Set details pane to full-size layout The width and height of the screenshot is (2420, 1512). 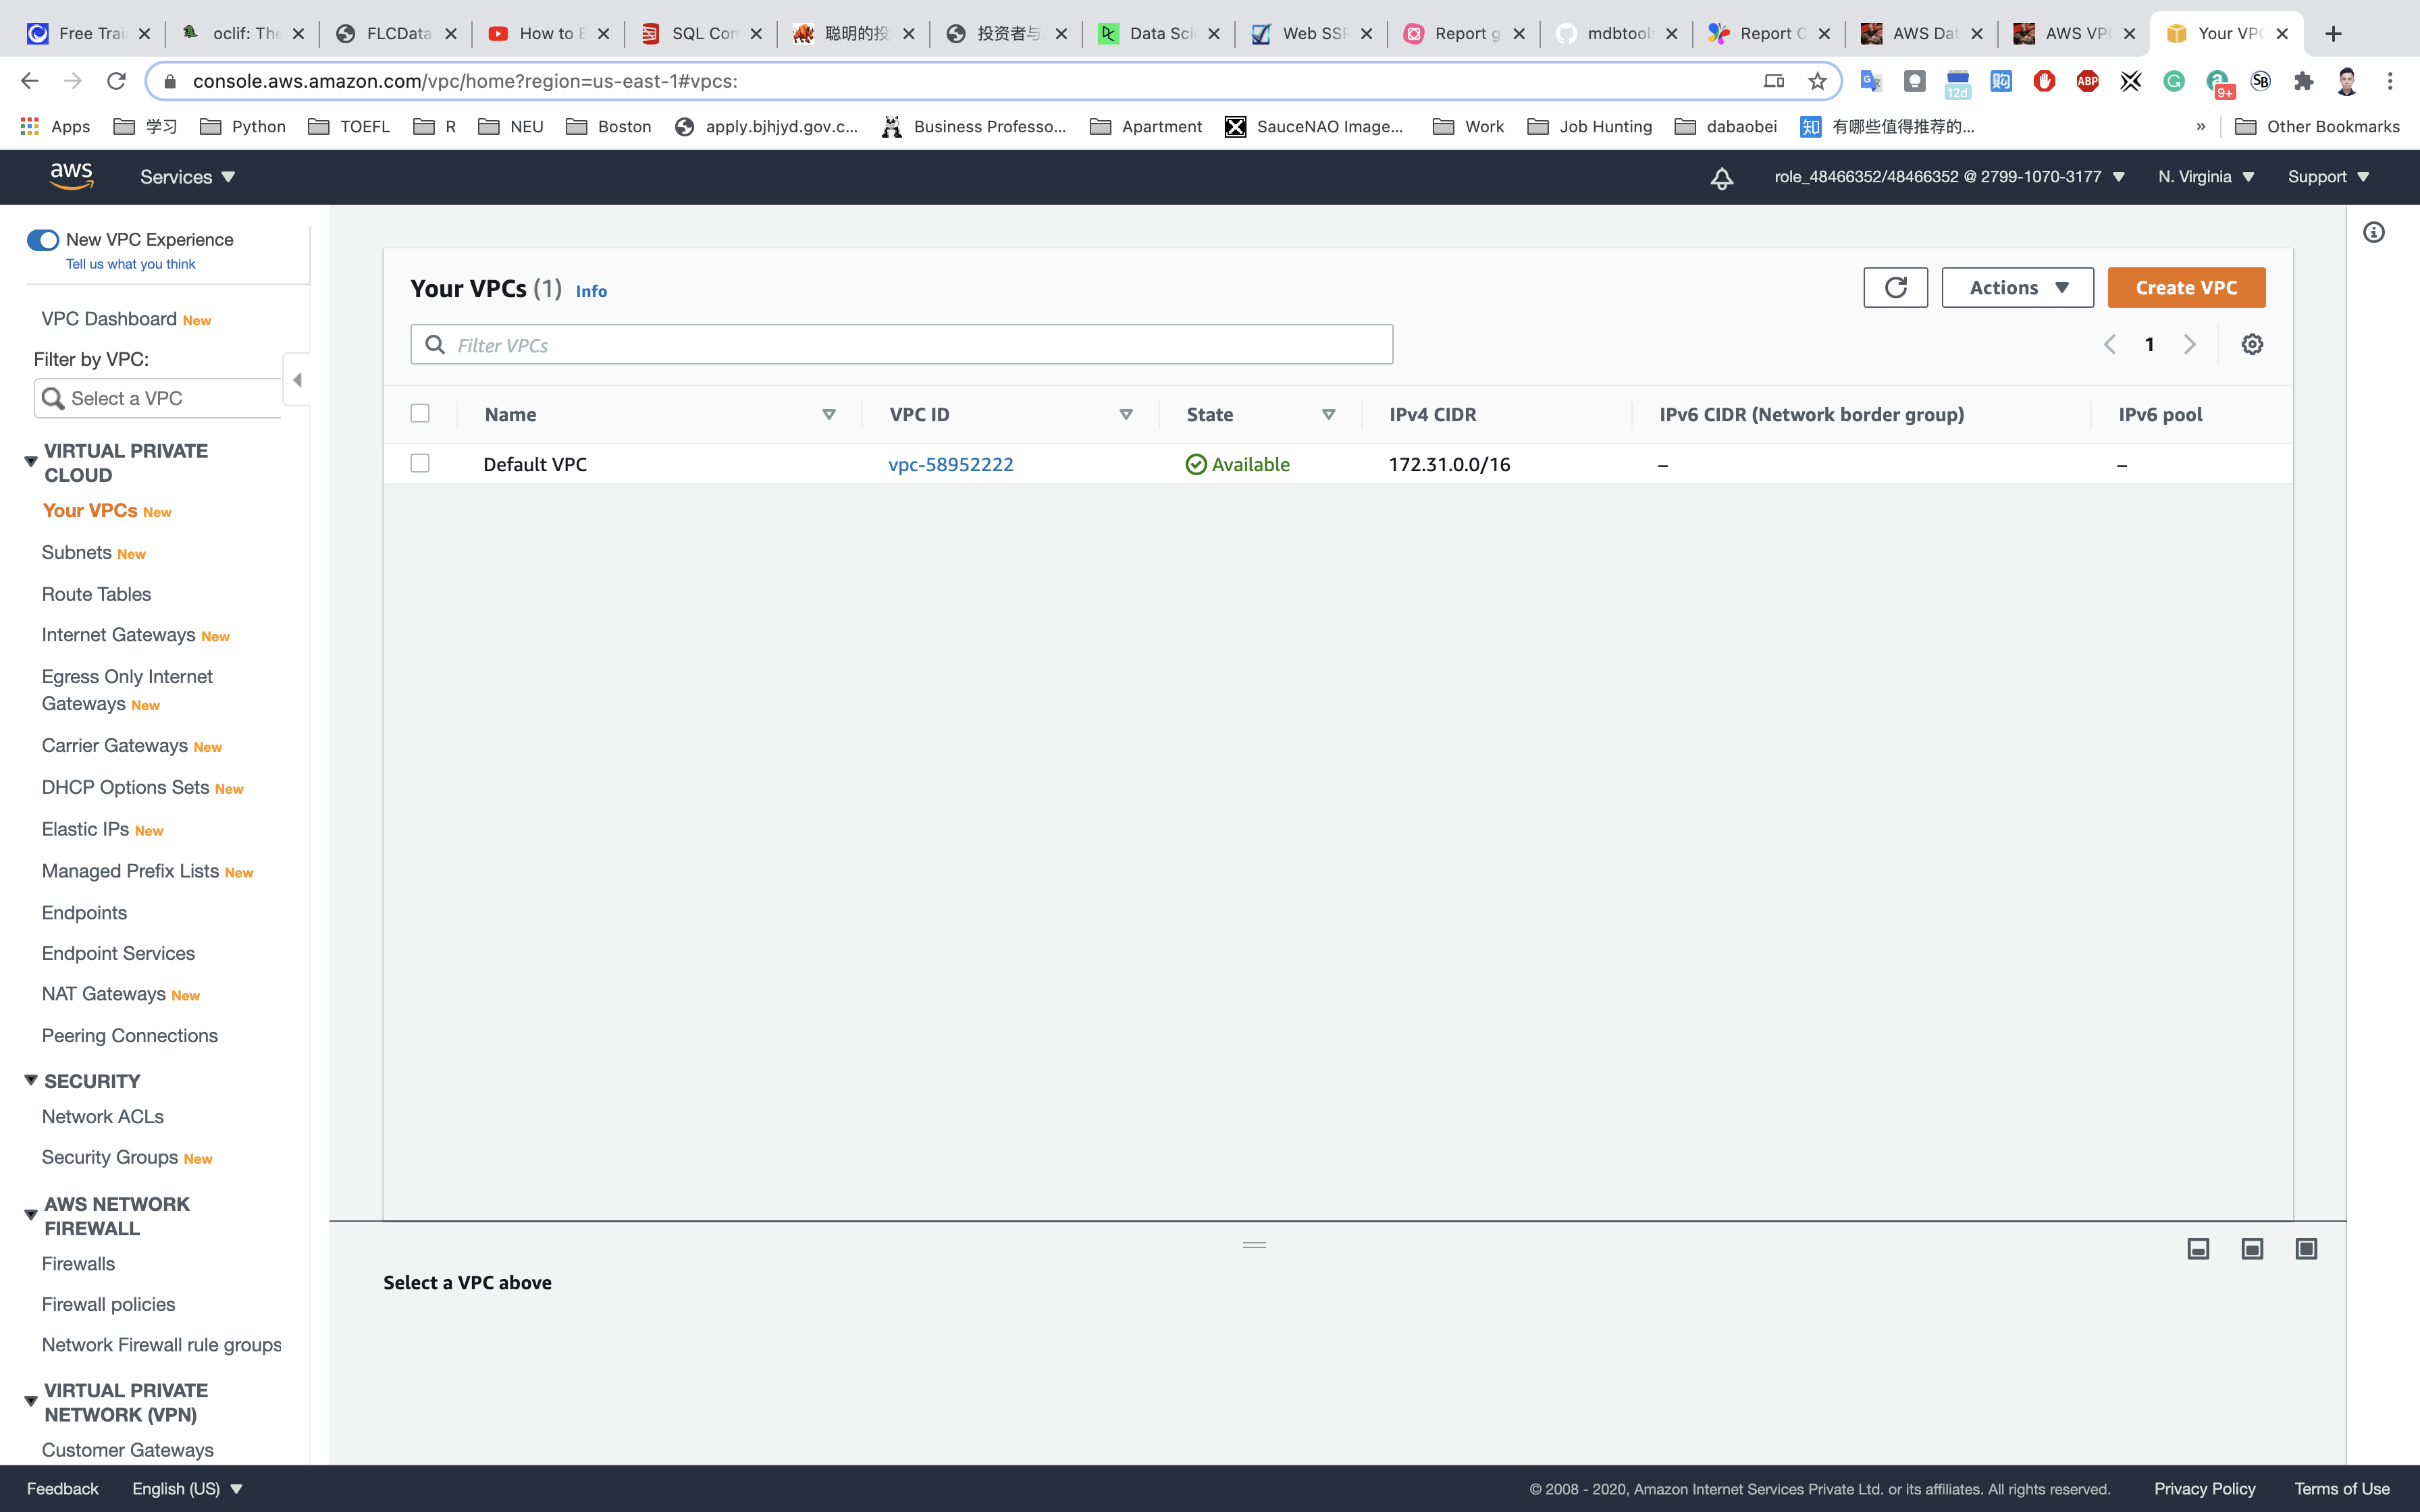coord(2305,1248)
